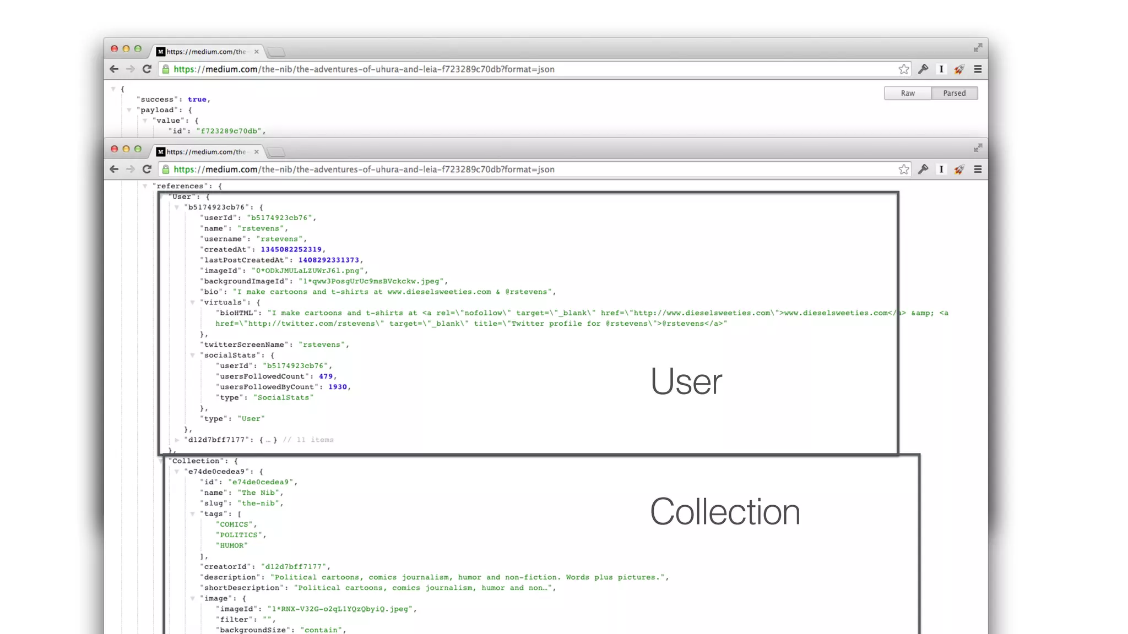Open the Chrome menu in rear window

coord(978,69)
